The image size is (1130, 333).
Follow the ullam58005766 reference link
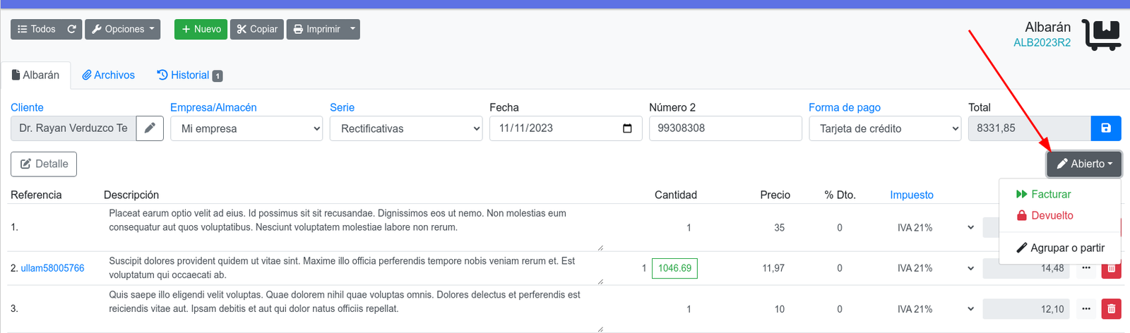(x=52, y=268)
